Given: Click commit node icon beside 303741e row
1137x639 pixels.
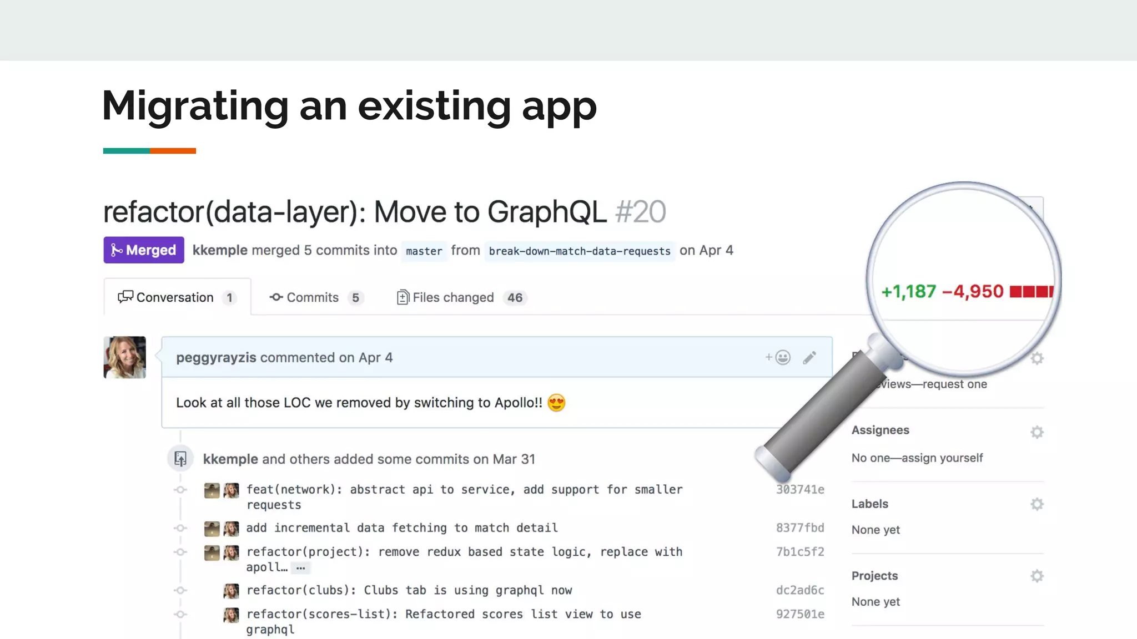Looking at the screenshot, I should (x=180, y=490).
